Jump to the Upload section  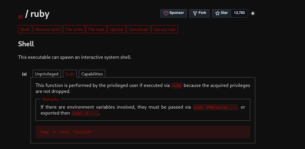click(117, 29)
